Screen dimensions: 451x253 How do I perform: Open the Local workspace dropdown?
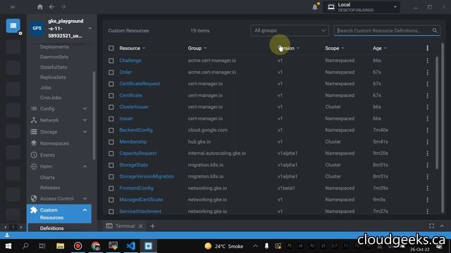coord(362,7)
